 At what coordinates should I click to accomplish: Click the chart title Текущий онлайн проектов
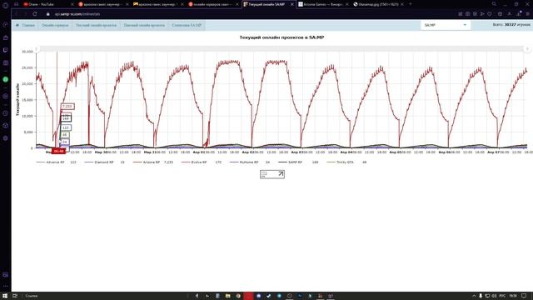(281, 37)
